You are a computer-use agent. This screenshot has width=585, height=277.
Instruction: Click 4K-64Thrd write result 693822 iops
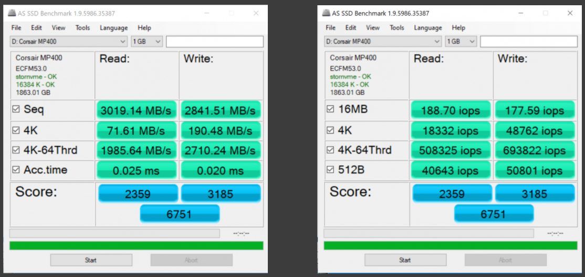(535, 150)
